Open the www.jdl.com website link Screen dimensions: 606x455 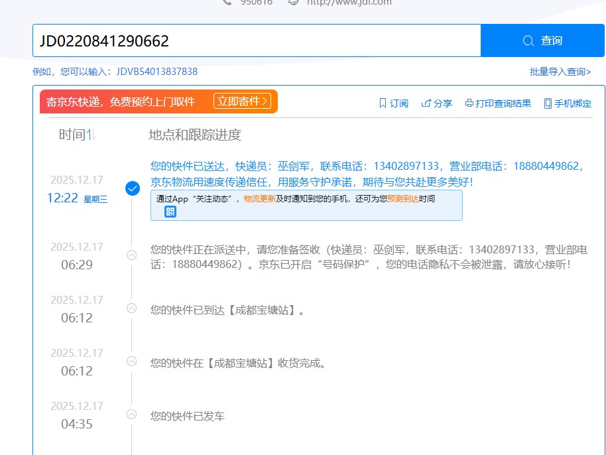[349, 2]
